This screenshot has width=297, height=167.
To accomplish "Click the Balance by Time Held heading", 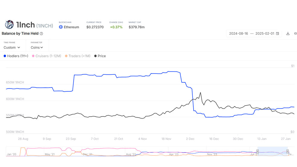I will (x=20, y=33).
